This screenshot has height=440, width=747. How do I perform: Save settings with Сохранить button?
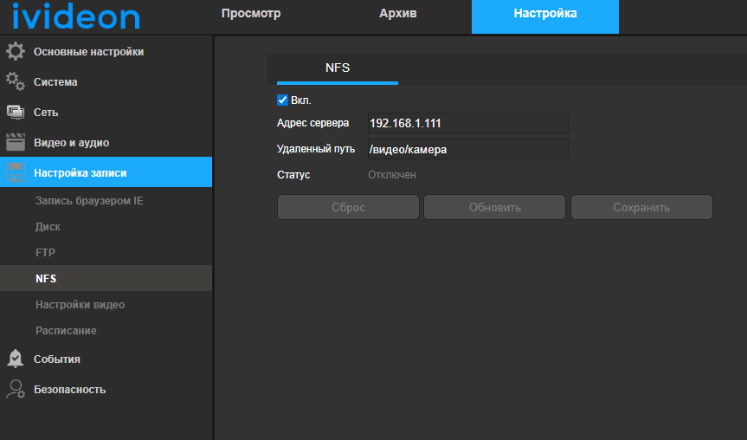click(641, 208)
